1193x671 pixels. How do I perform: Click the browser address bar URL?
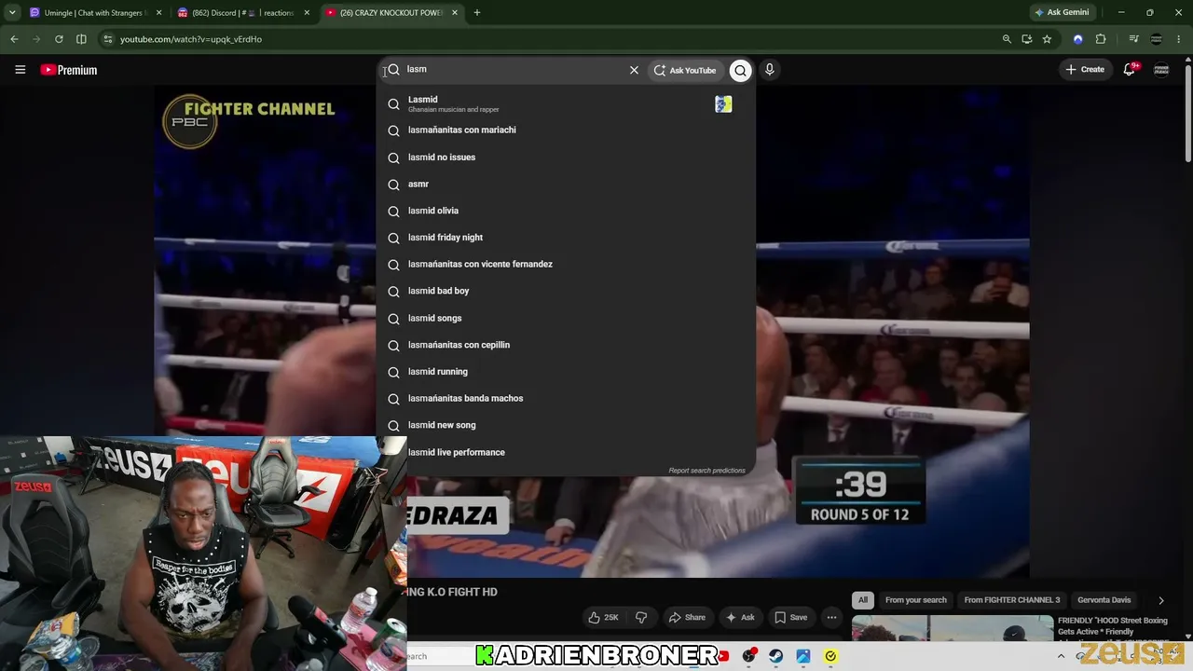click(191, 39)
